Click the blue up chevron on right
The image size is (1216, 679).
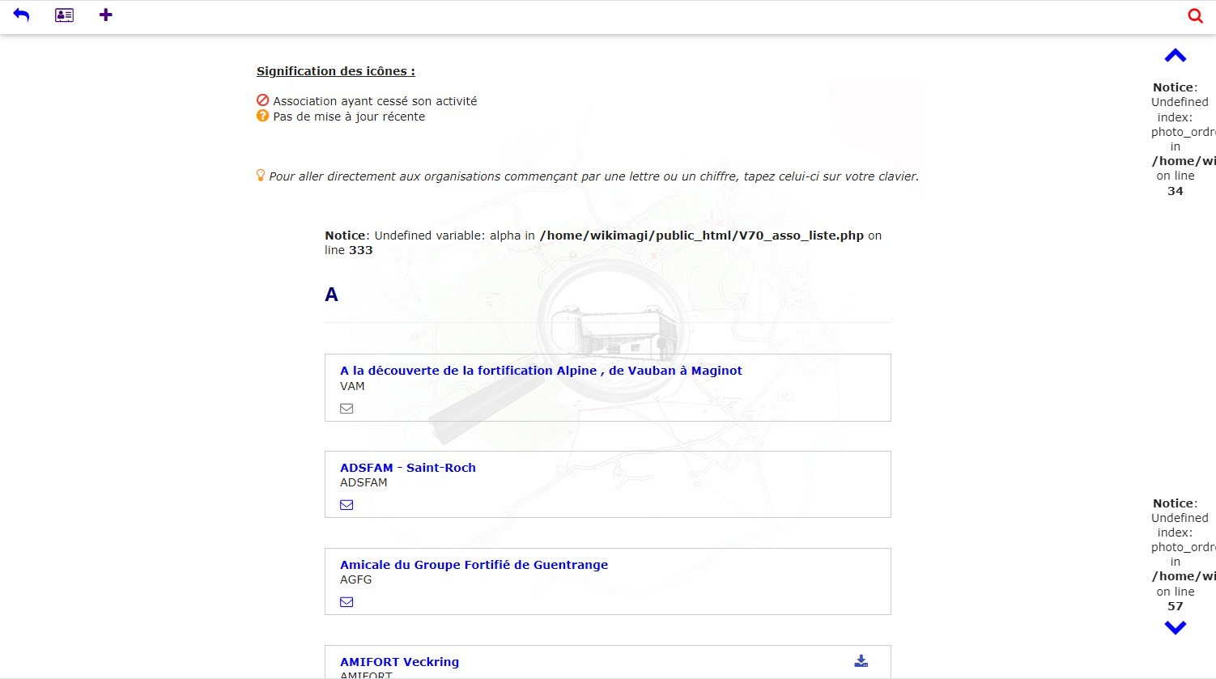coord(1175,56)
